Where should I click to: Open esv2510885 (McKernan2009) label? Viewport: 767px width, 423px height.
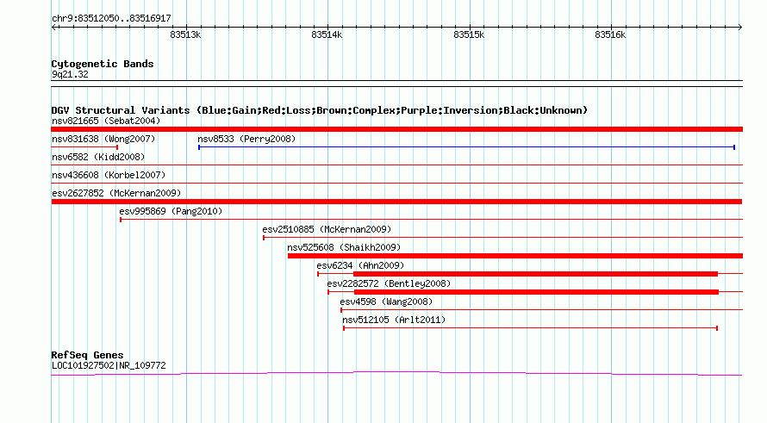(327, 229)
